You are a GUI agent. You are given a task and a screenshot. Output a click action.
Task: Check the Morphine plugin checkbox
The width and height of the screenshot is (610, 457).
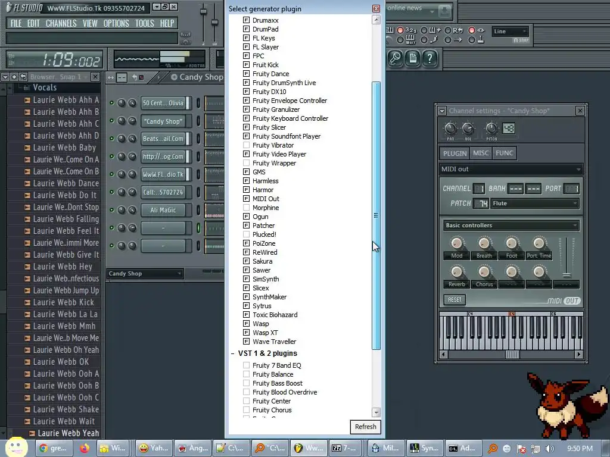point(246,208)
